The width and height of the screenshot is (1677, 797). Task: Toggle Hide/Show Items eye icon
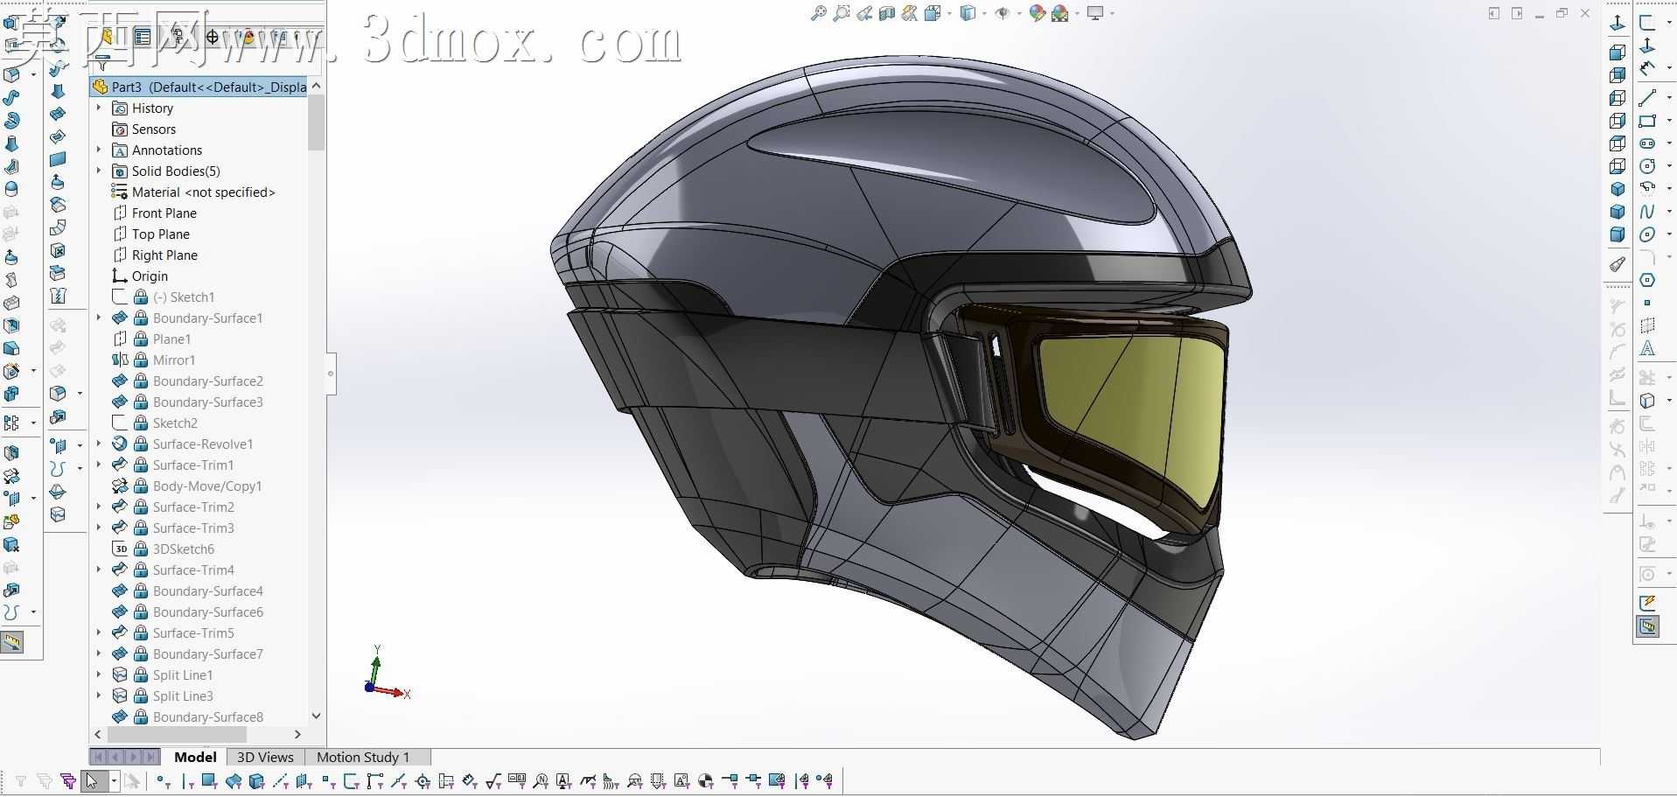[1003, 13]
